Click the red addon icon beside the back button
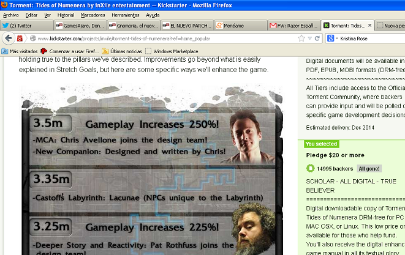405x255 pixels. (x=20, y=39)
